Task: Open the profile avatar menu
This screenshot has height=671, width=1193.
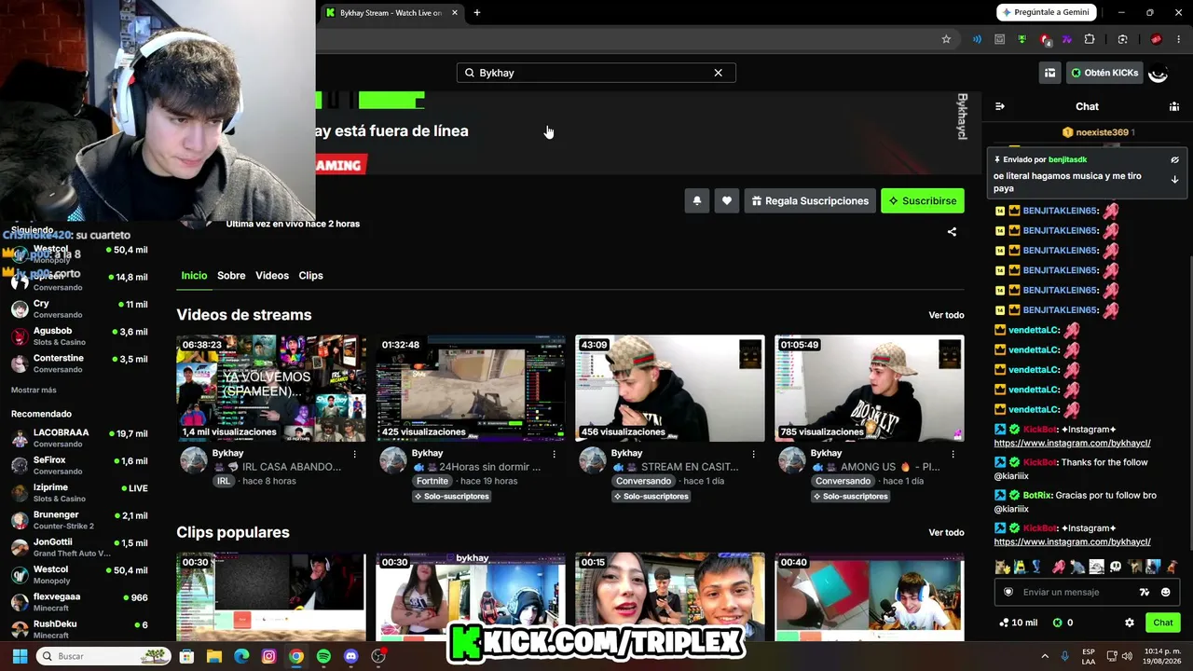Action: (1159, 73)
